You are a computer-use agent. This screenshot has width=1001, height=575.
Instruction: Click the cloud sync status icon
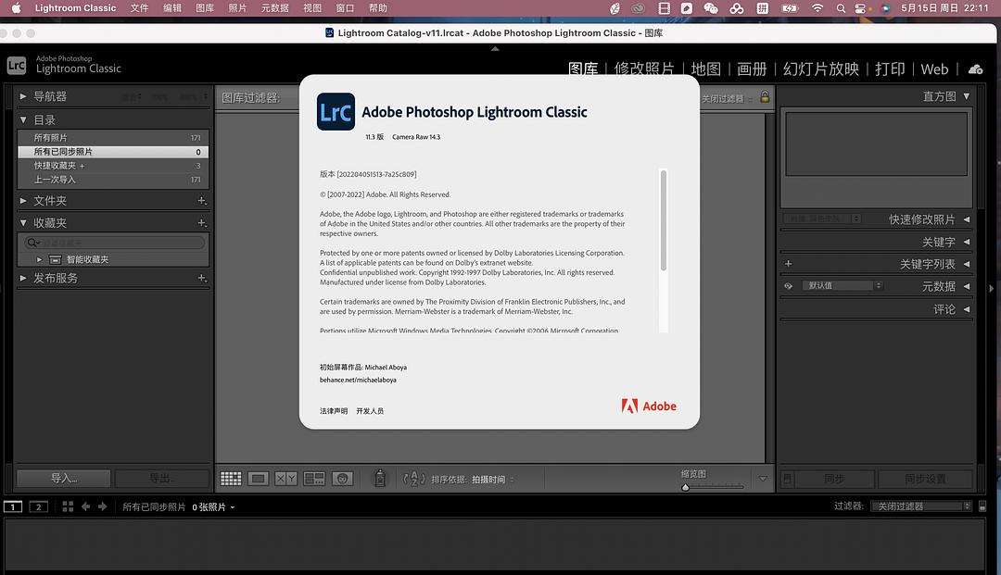point(975,69)
